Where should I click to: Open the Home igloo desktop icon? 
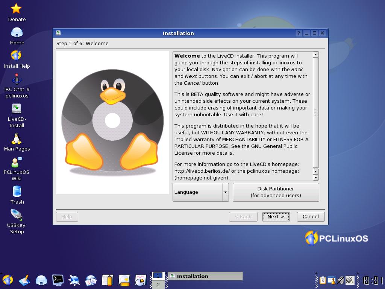[x=17, y=32]
